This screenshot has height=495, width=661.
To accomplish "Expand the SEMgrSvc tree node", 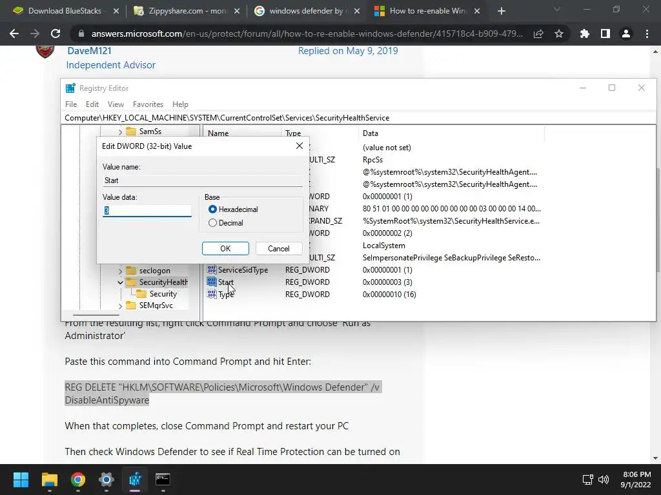I will (120, 306).
